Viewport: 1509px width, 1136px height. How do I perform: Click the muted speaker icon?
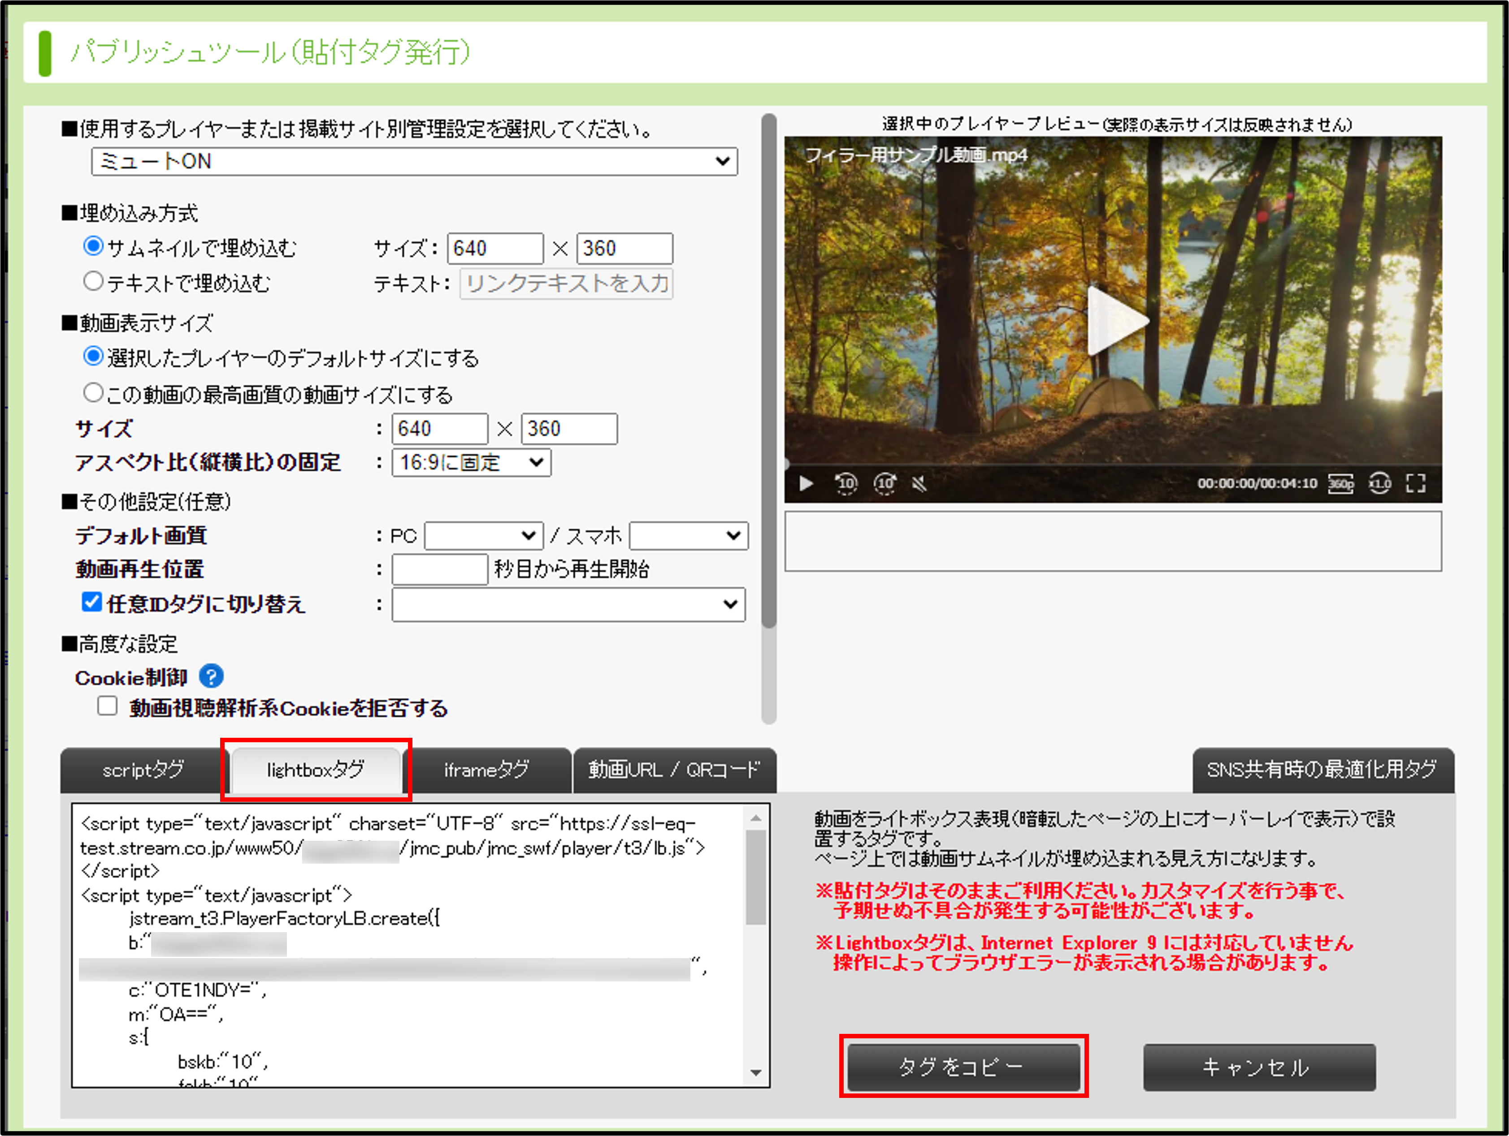click(919, 484)
